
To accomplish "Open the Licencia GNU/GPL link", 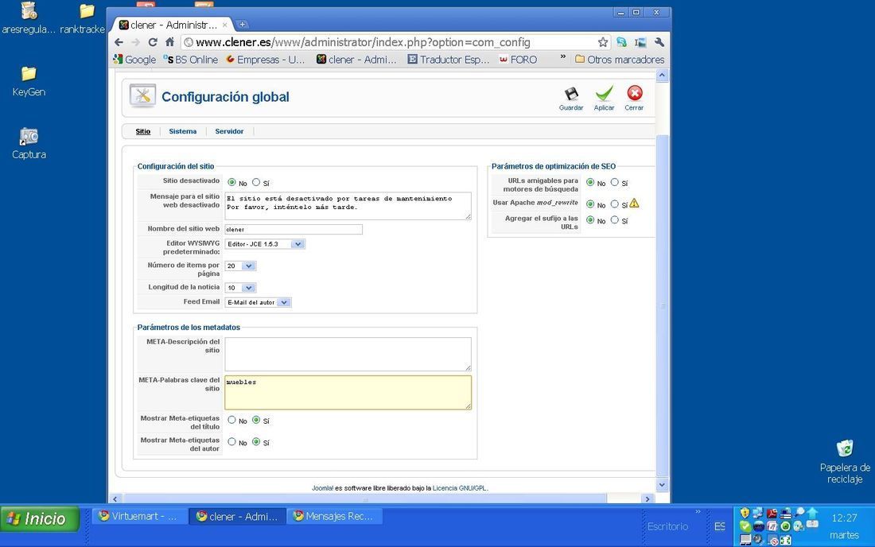I will coord(460,488).
